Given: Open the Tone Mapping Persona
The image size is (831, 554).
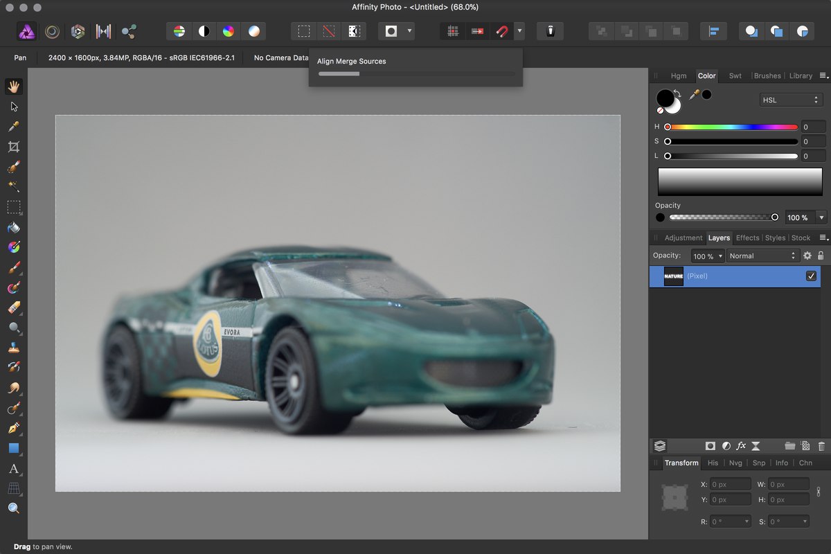Looking at the screenshot, I should click(x=103, y=31).
